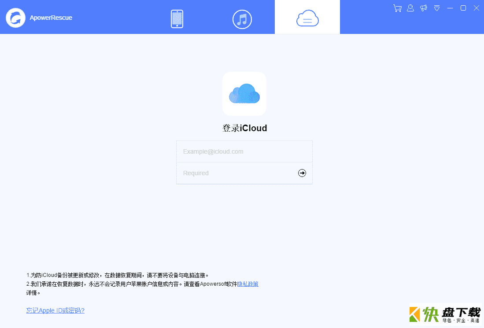Open the user account icon
Image resolution: width=484 pixels, height=328 pixels.
tap(410, 8)
